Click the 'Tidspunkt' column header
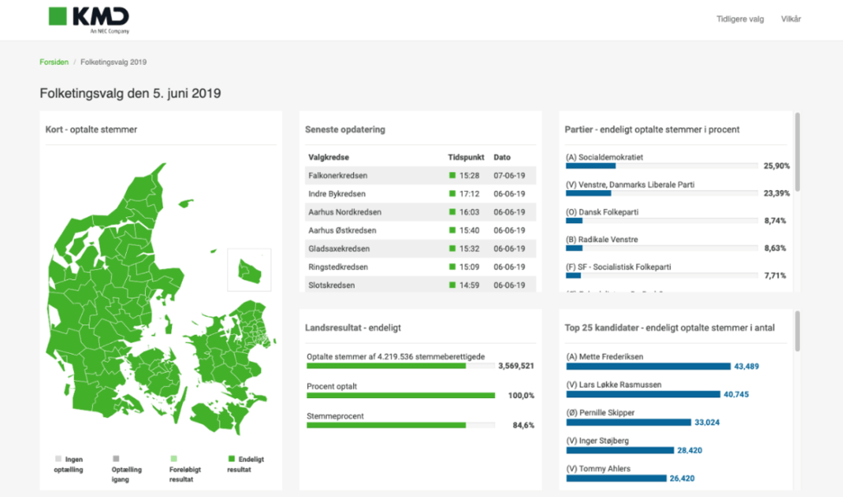The width and height of the screenshot is (843, 497). [x=465, y=156]
